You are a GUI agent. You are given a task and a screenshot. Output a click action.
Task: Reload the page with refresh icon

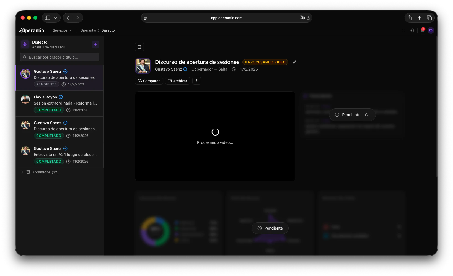(x=309, y=18)
